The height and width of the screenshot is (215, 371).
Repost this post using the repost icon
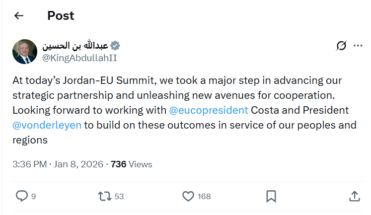pos(104,196)
